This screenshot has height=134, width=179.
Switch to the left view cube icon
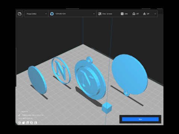pyautogui.click(x=32, y=123)
